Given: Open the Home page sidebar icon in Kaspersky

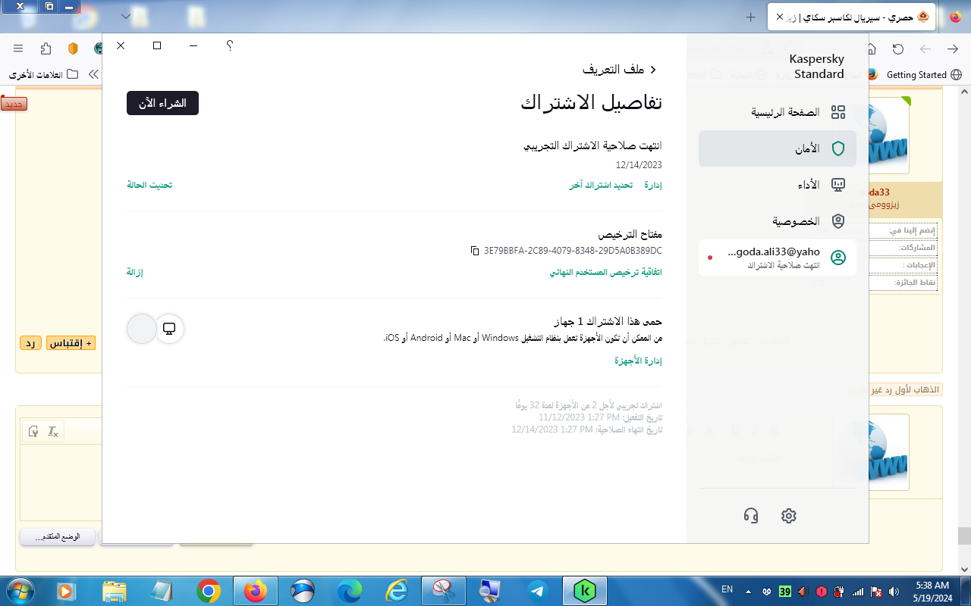Looking at the screenshot, I should 838,112.
